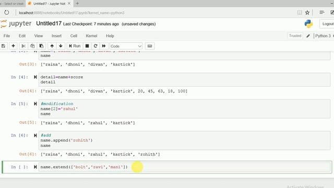Open the command palette keyboard icon
334x188 pixels.
pos(150,46)
